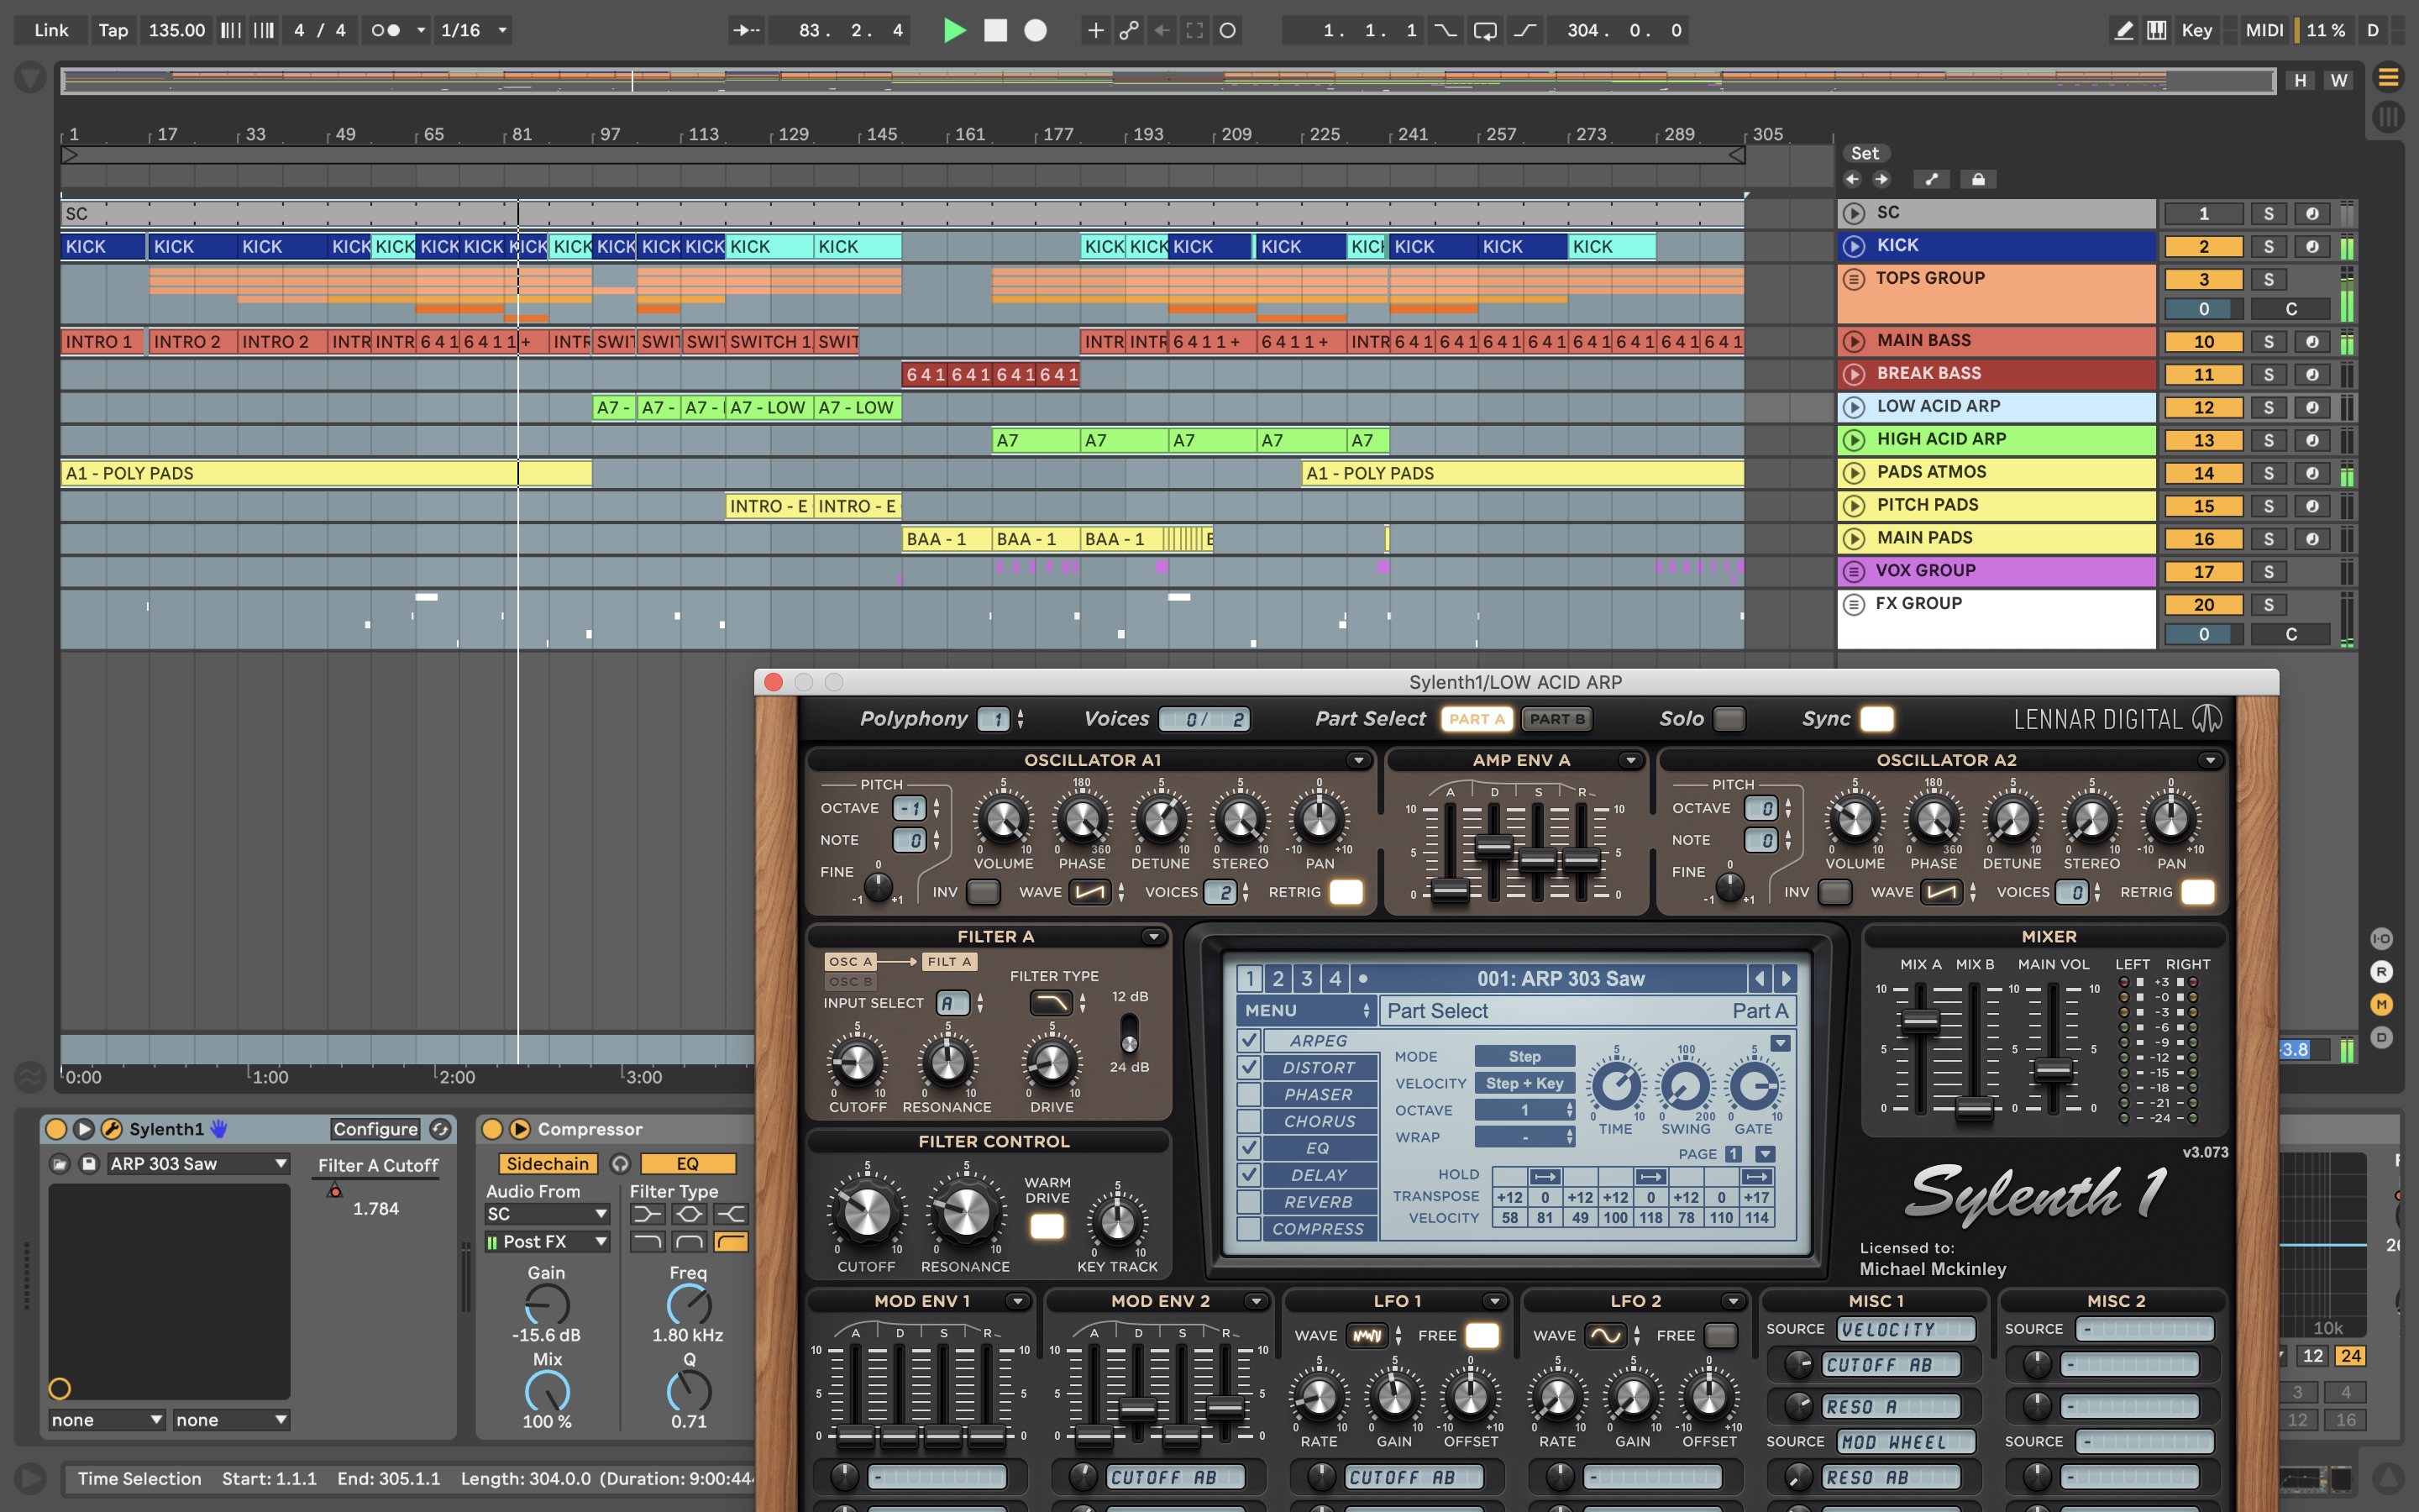Toggle the computer MIDI keyboard icon
Viewport: 2419px width, 1512px height.
2157,30
